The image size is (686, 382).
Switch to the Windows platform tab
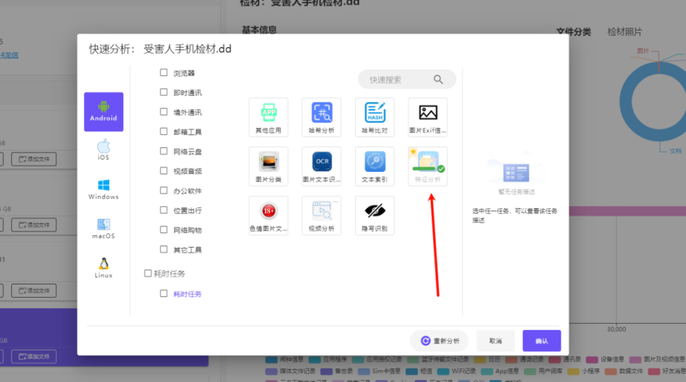[x=104, y=189]
